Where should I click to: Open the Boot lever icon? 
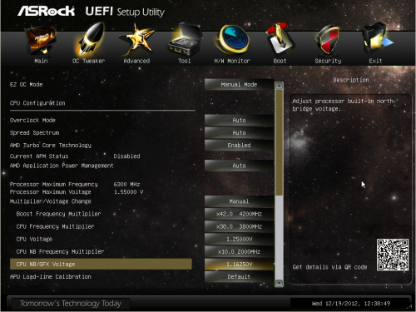point(280,39)
